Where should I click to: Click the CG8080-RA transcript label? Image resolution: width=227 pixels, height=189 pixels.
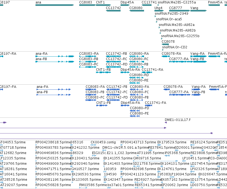(139, 54)
